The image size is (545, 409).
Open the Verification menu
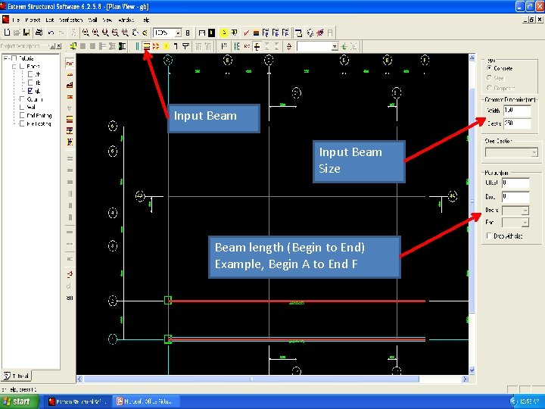pos(71,20)
